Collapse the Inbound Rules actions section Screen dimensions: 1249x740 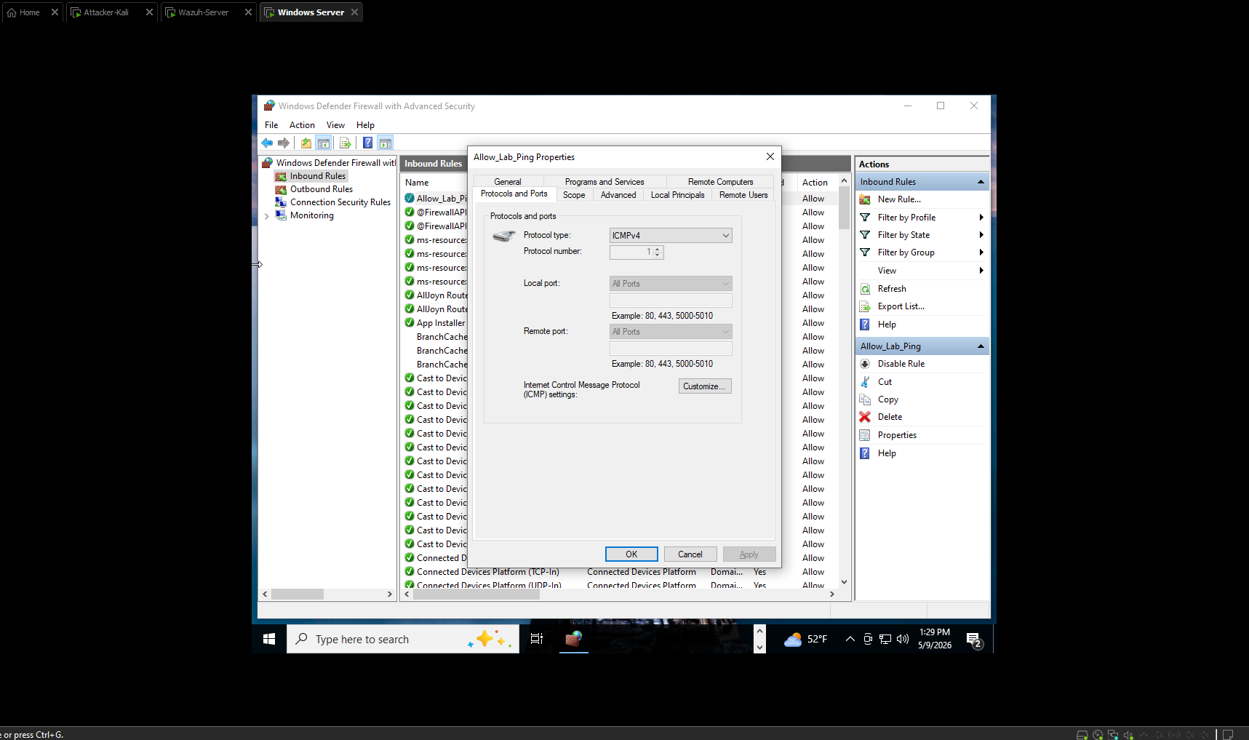(x=981, y=182)
